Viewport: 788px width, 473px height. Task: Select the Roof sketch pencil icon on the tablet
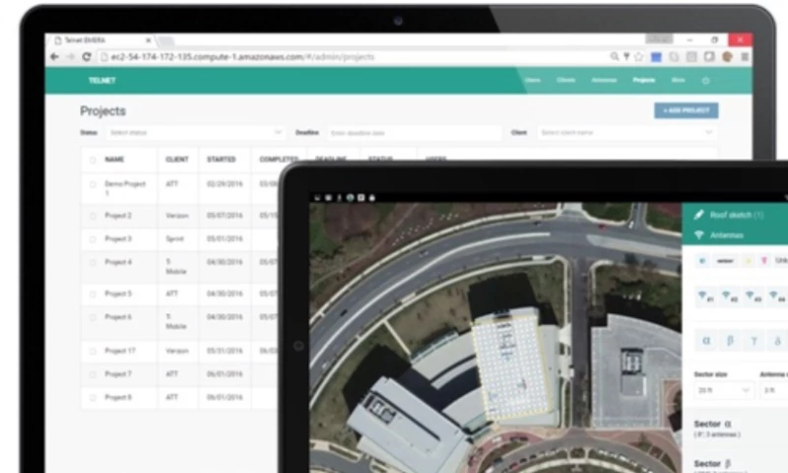pyautogui.click(x=698, y=215)
